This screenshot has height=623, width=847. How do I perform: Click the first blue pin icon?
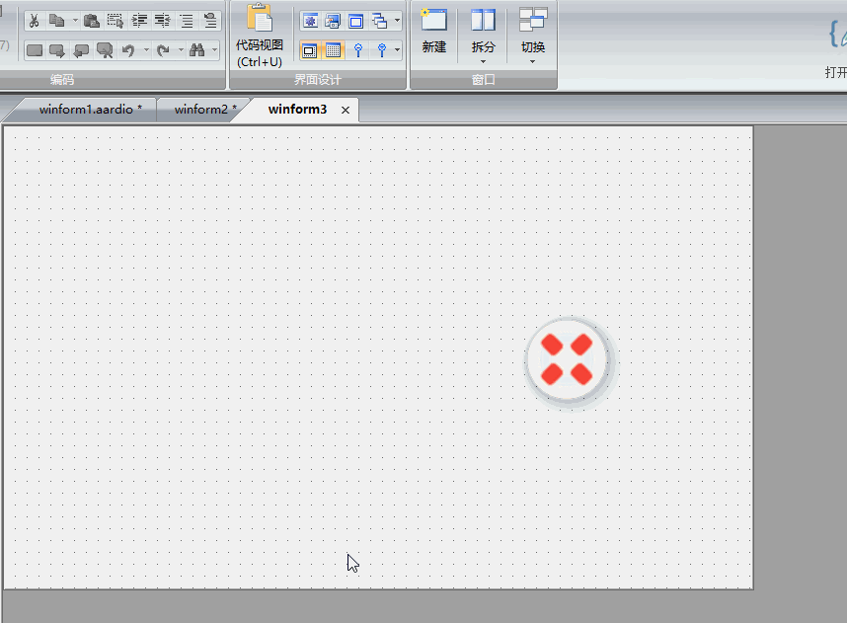pyautogui.click(x=357, y=50)
